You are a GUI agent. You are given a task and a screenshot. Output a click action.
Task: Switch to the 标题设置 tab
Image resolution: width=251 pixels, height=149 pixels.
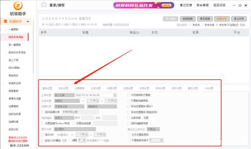pos(112,88)
